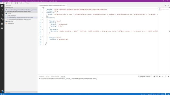Fold the children array at line 7
The width and height of the screenshot is (170, 95).
[42, 18]
